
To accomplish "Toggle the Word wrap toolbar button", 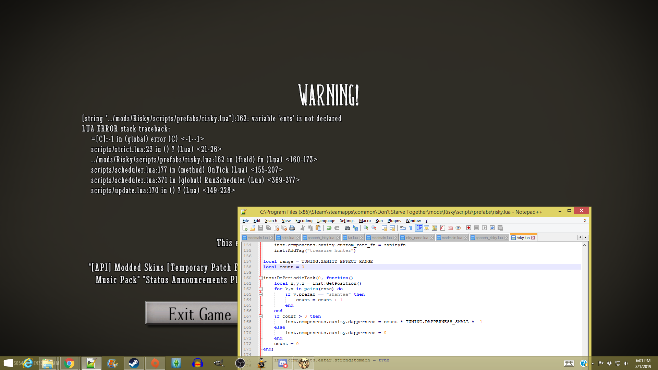I will [x=403, y=228].
